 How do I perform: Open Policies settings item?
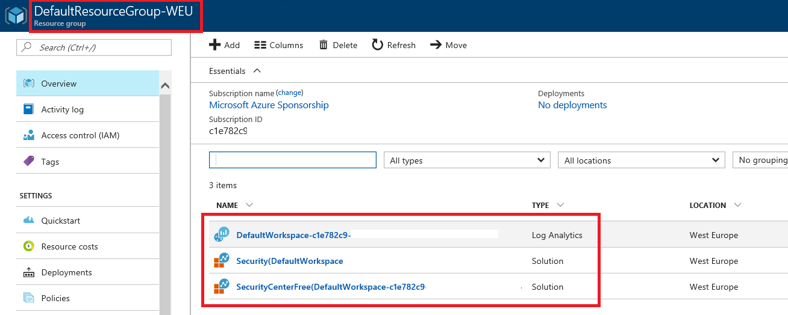(x=87, y=298)
